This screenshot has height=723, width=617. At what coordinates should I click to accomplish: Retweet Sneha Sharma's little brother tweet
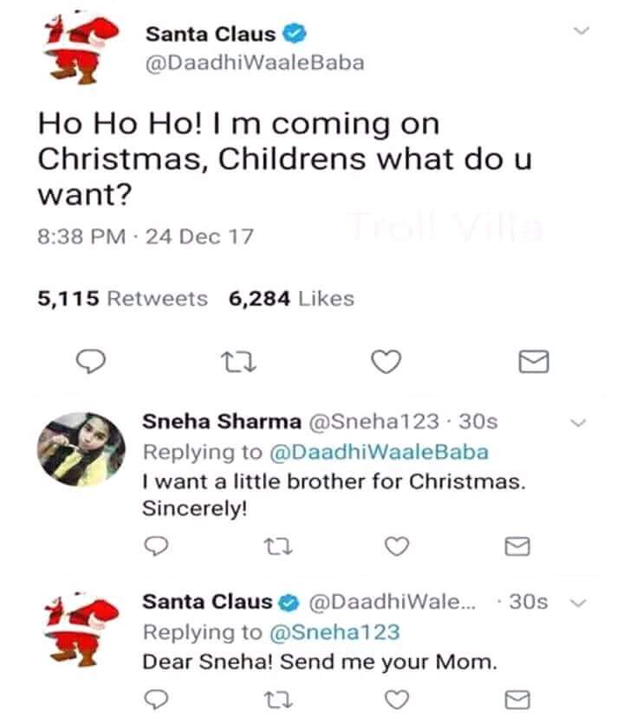pos(273,546)
